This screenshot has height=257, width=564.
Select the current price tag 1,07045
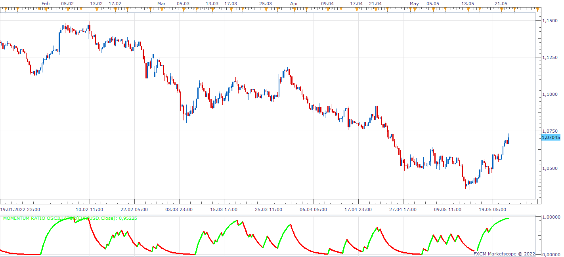point(551,137)
